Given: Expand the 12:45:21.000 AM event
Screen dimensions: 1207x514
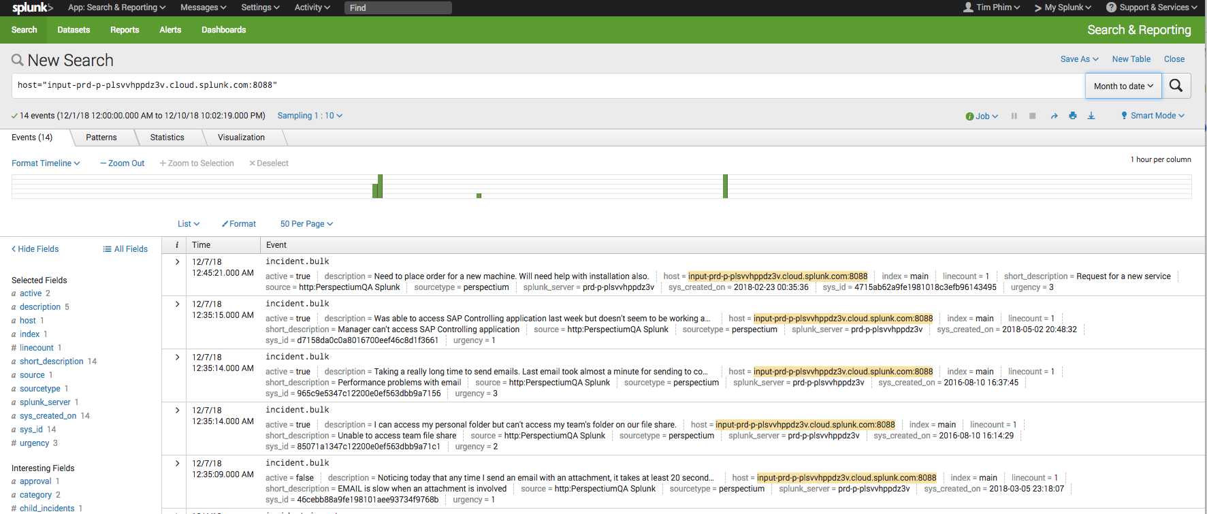Looking at the screenshot, I should coord(178,262).
